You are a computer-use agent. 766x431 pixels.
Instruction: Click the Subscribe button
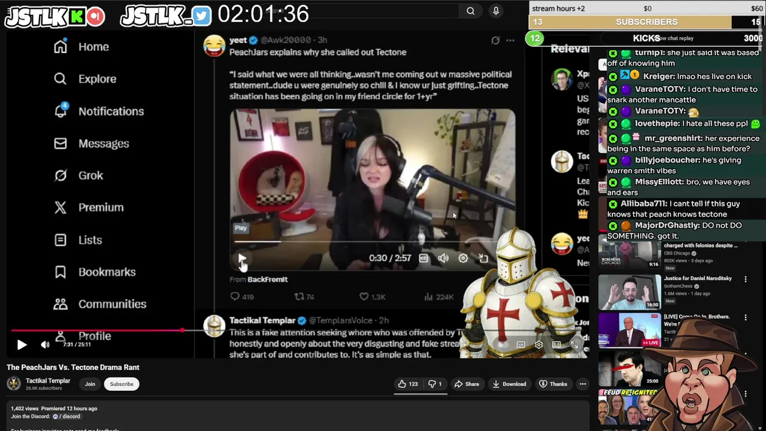pyautogui.click(x=121, y=384)
